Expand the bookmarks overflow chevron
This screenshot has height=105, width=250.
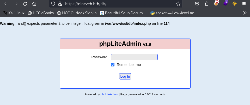pyautogui.click(x=245, y=13)
